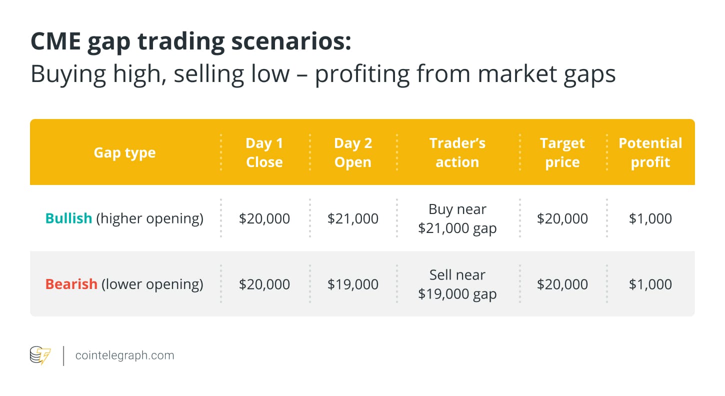Select the Bearish row's Target price value
725x396 pixels.
(562, 284)
